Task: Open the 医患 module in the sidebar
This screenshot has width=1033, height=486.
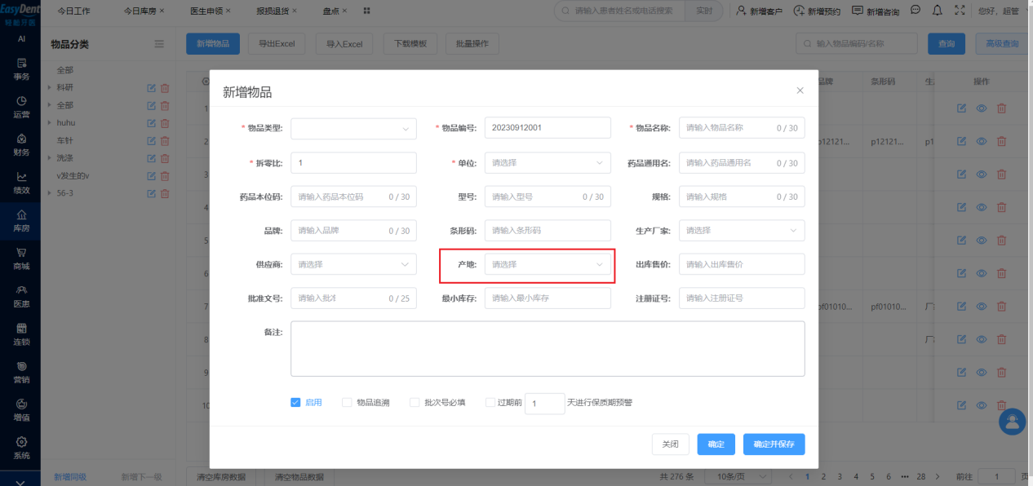Action: (21, 297)
